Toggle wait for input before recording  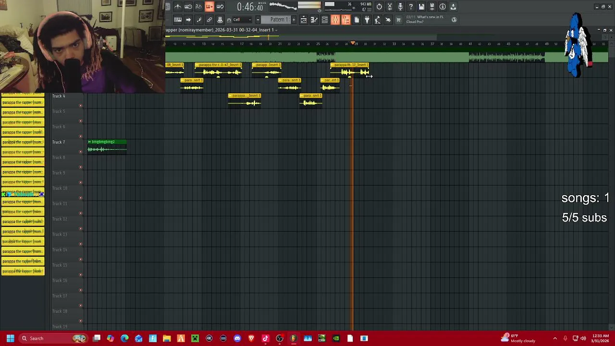[x=188, y=7]
